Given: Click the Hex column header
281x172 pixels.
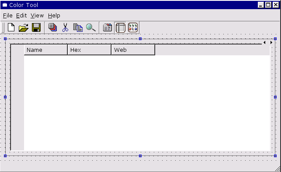Looking at the screenshot, I should pyautogui.click(x=89, y=50).
